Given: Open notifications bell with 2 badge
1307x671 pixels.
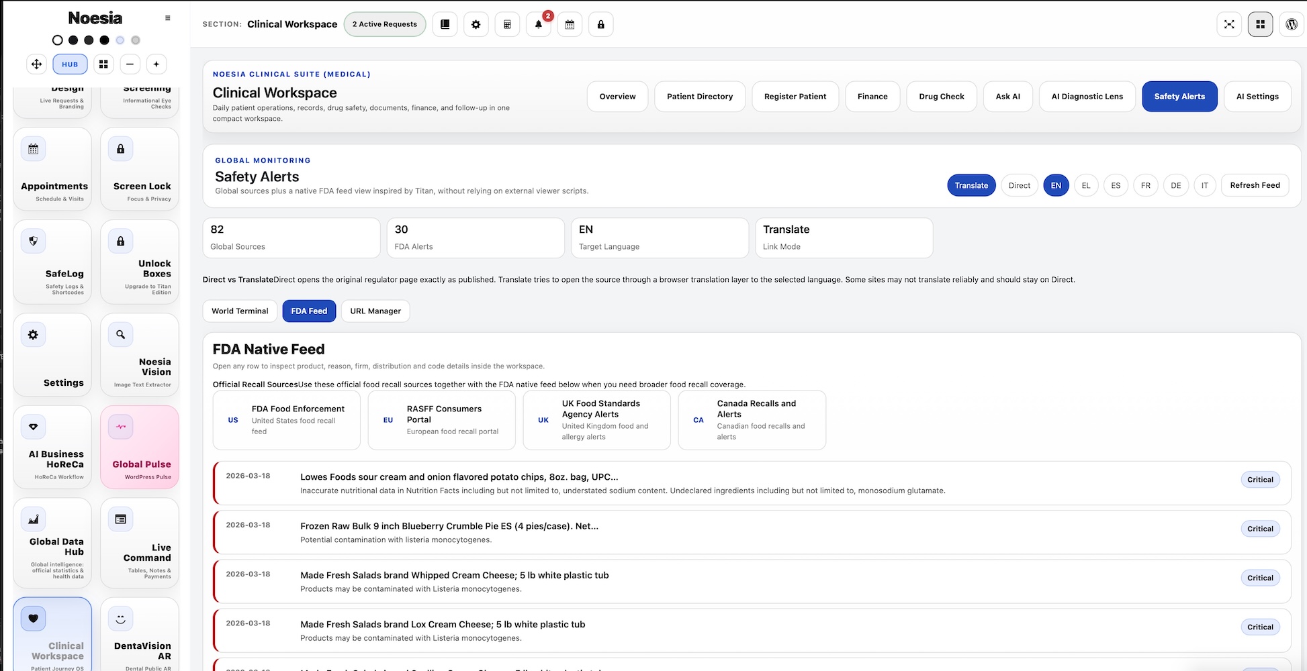Looking at the screenshot, I should tap(539, 24).
